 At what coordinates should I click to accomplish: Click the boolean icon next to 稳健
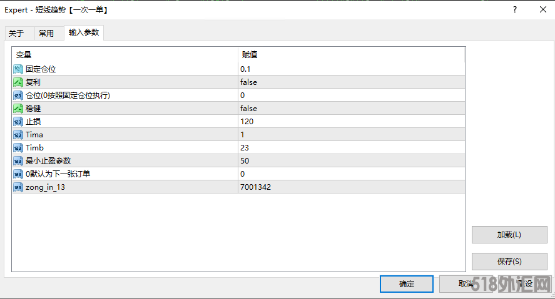(18, 109)
